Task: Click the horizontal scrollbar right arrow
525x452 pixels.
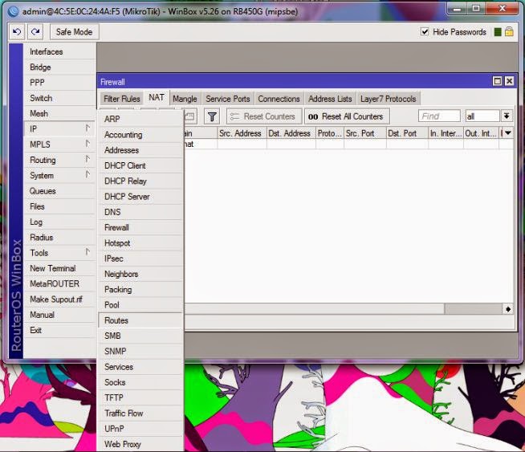Action: [x=508, y=309]
